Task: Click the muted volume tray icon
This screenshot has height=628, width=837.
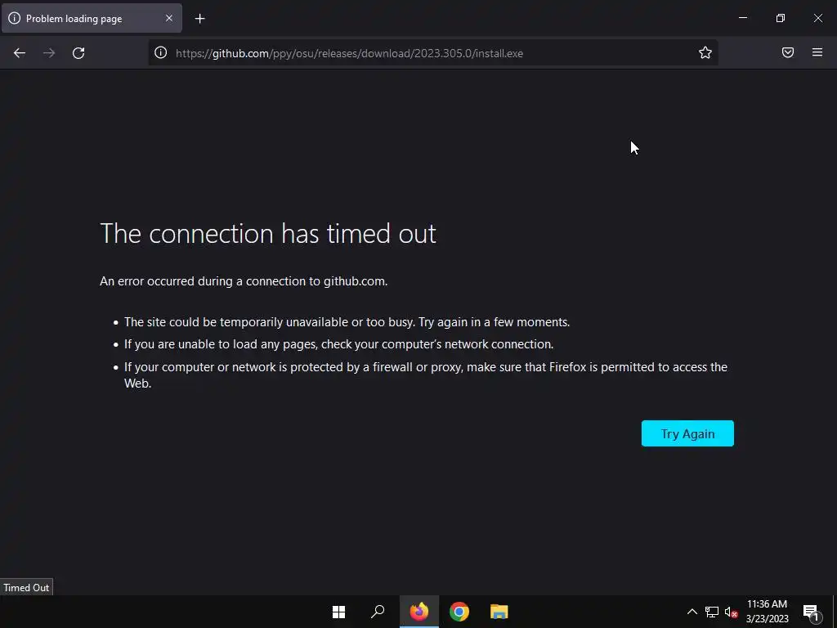Action: point(731,612)
